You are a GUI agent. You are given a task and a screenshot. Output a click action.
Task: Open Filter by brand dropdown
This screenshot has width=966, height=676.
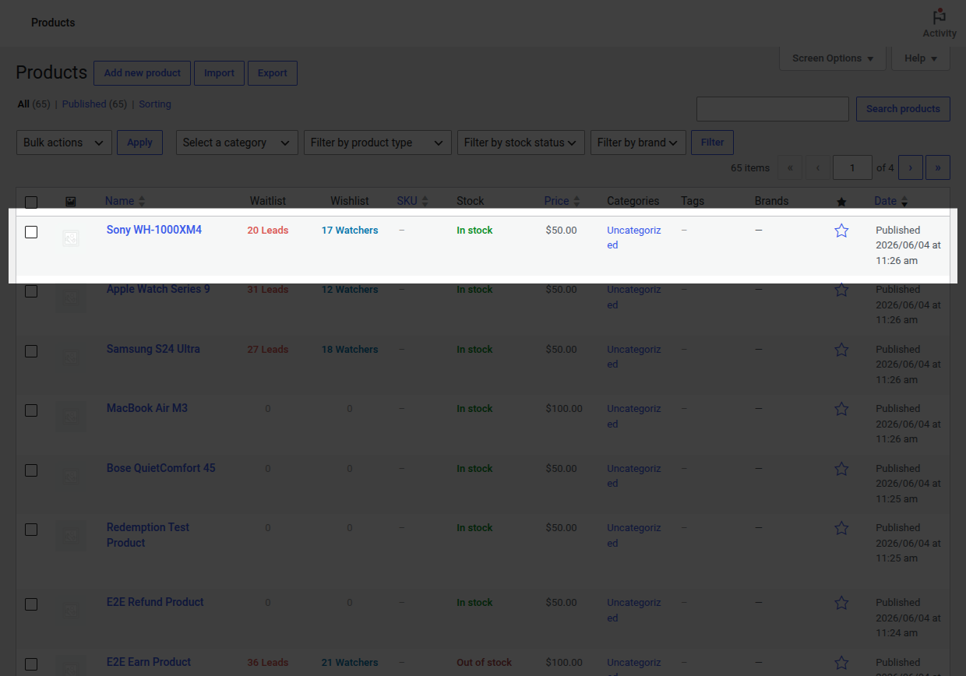[639, 143]
